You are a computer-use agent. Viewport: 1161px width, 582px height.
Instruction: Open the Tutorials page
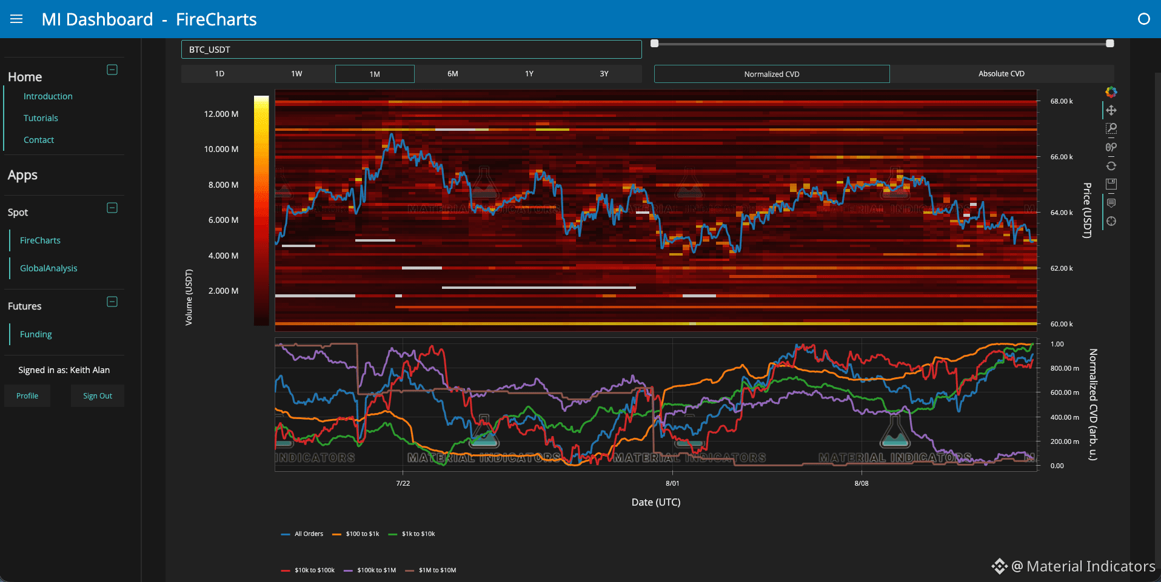pos(41,118)
